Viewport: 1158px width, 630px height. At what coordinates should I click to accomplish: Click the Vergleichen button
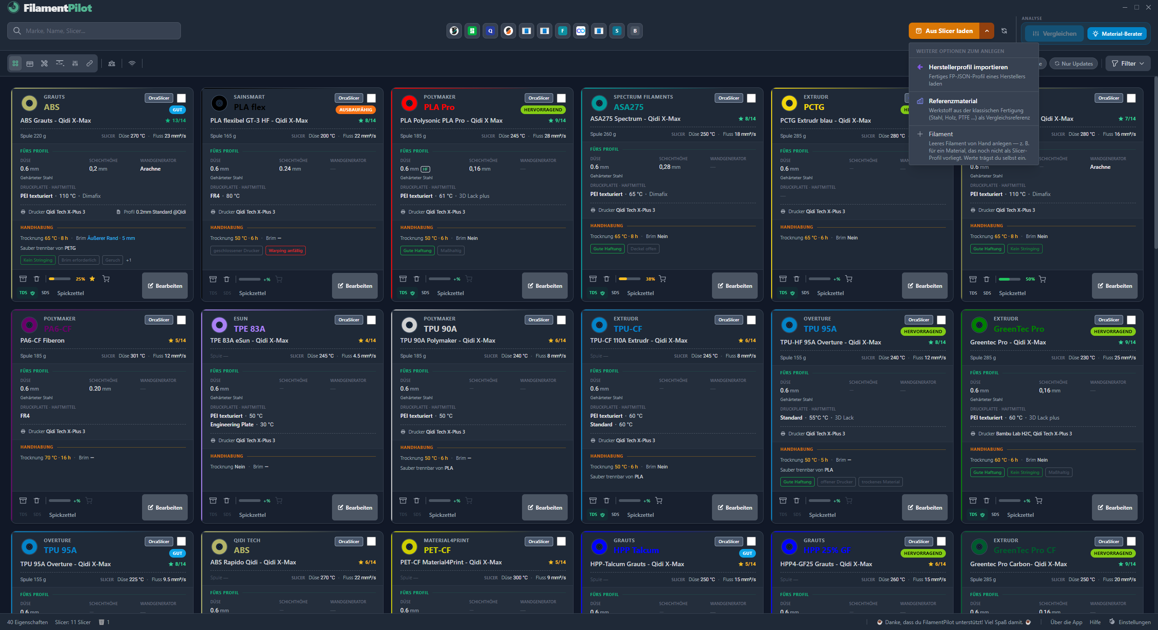click(x=1054, y=33)
